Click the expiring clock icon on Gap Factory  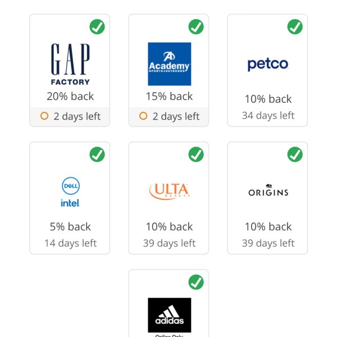[x=44, y=116]
